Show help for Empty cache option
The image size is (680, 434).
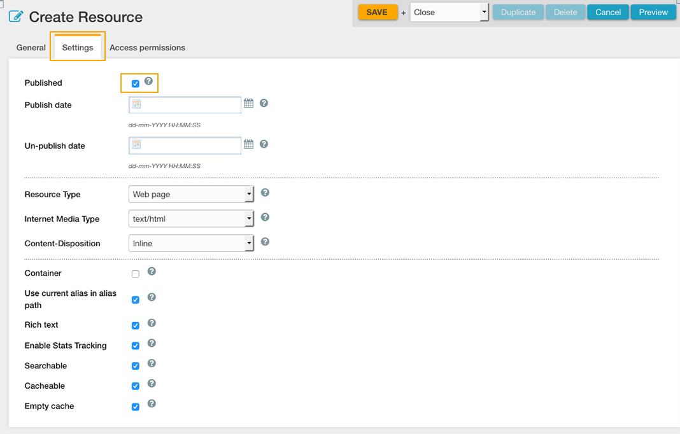(152, 404)
